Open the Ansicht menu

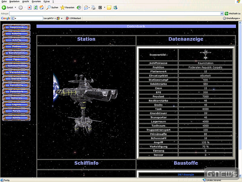click(x=25, y=1)
